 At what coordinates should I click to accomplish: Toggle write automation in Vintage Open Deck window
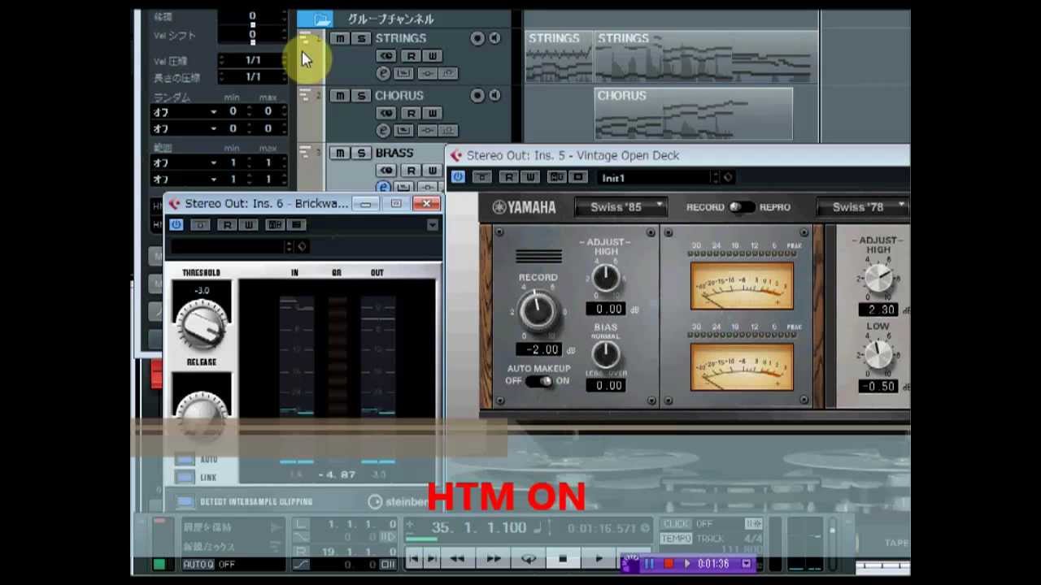[x=529, y=177]
